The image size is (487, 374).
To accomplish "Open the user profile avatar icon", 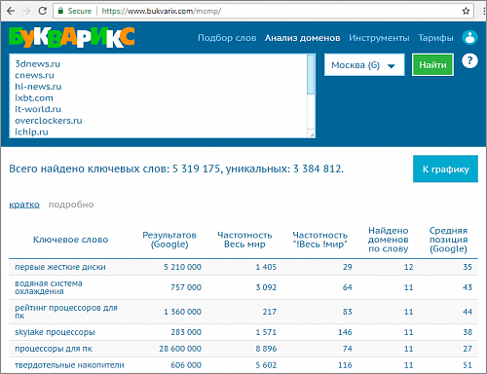I will pos(469,37).
